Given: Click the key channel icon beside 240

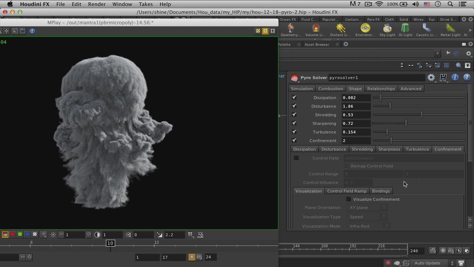Looking at the screenshot, I should [x=433, y=251].
